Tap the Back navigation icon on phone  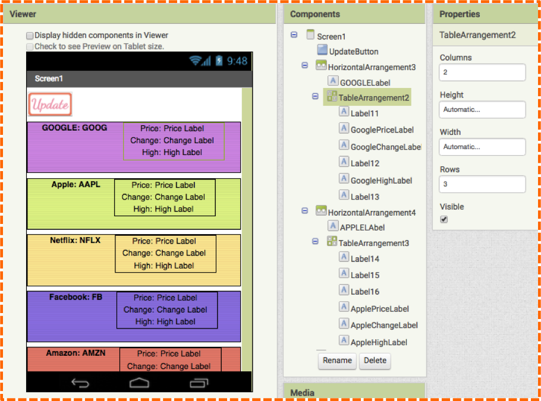pyautogui.click(x=80, y=383)
